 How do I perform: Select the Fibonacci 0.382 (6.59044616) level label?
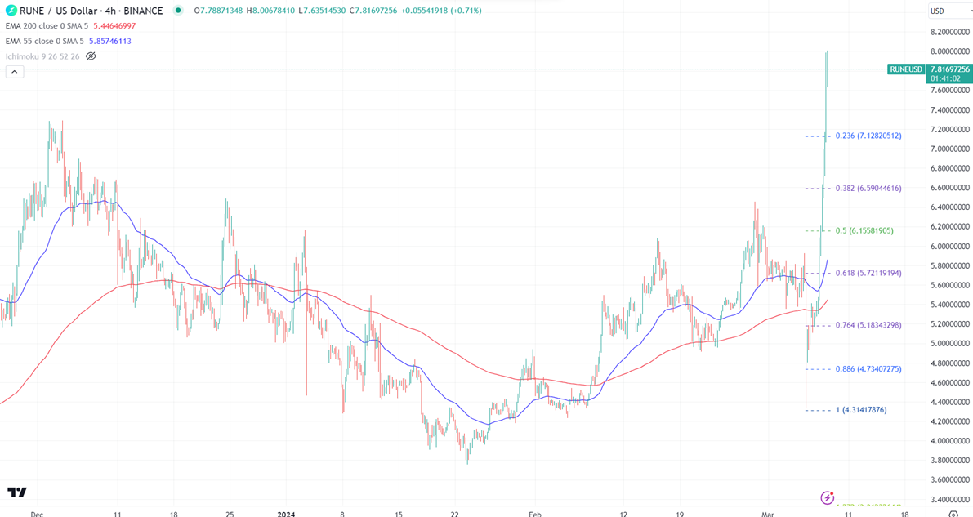tap(868, 189)
